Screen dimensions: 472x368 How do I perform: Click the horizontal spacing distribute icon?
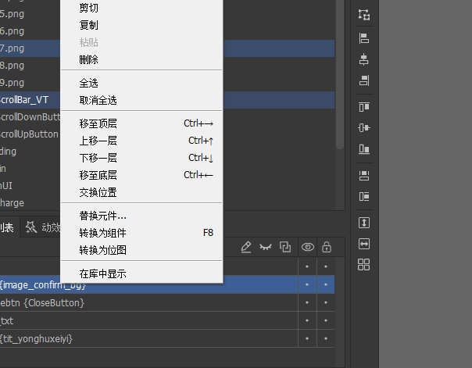364,196
